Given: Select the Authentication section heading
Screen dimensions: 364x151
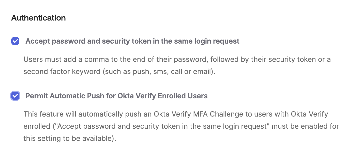Looking at the screenshot, I should 39,18.
